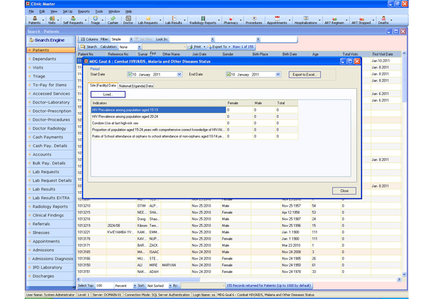The width and height of the screenshot is (434, 299).
Task: Select the HIV Prevalence aged 20-24 row
Action: click(194, 116)
